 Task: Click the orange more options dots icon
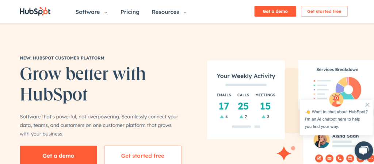click(370, 158)
